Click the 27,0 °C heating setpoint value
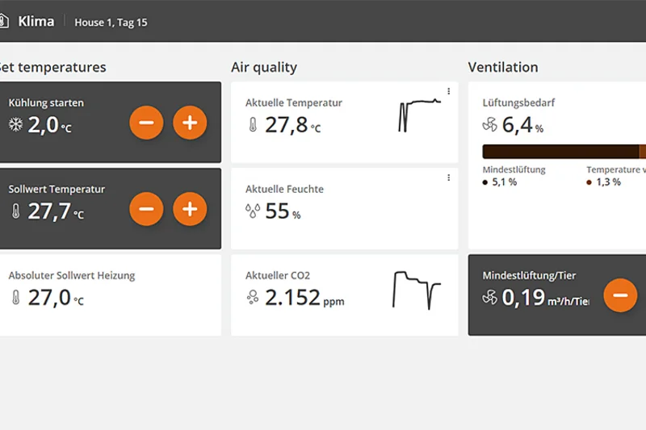 (x=56, y=298)
